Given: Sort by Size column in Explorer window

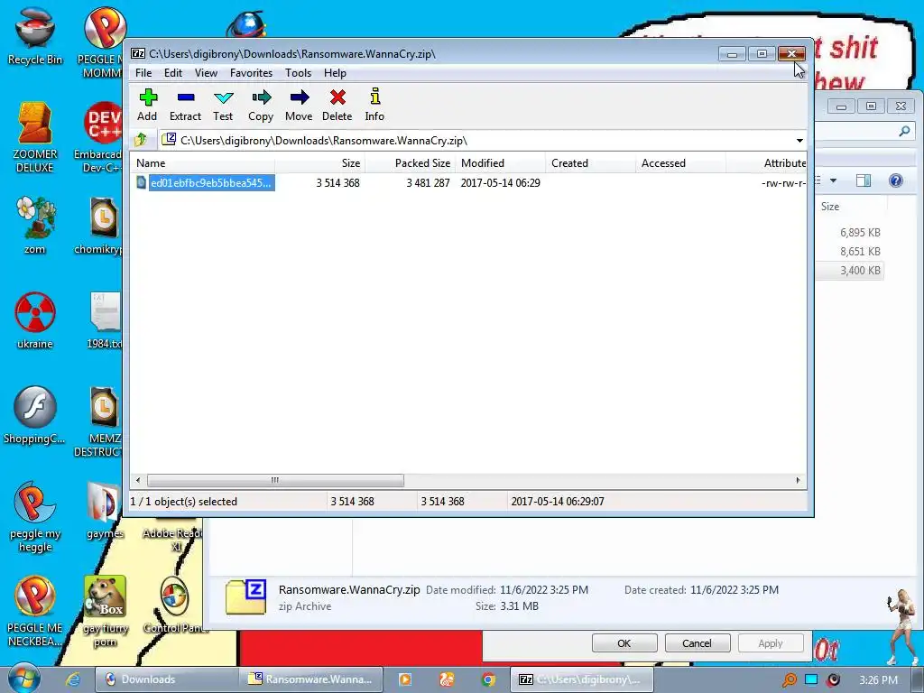Looking at the screenshot, I should point(852,207).
